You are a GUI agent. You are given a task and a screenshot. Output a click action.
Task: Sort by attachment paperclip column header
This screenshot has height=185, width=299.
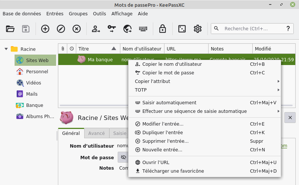point(63,49)
